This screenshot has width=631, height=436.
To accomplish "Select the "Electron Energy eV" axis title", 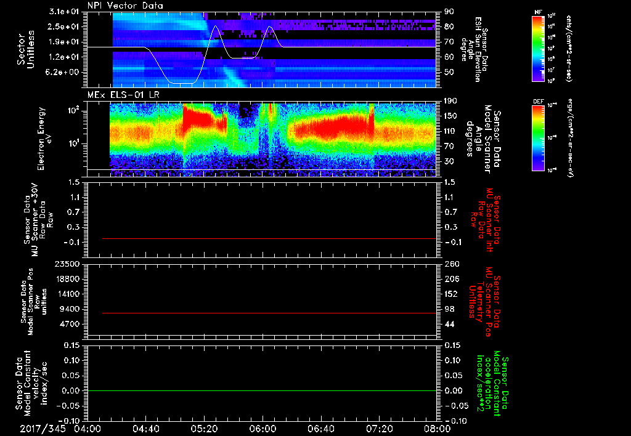I will point(44,139).
